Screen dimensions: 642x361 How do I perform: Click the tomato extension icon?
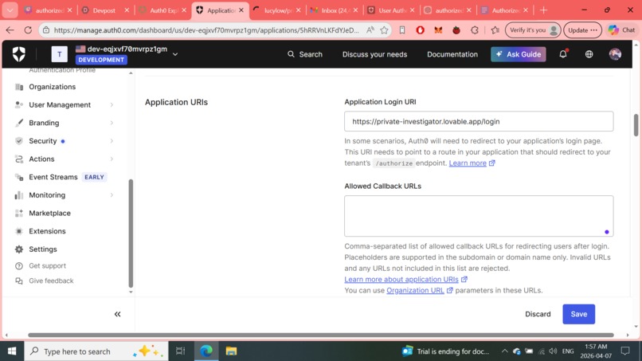(456, 30)
